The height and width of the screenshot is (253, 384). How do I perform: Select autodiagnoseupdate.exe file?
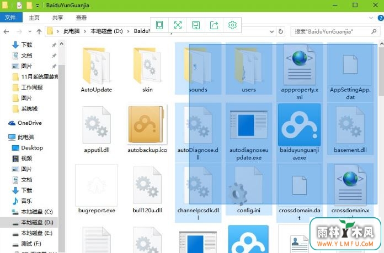pyautogui.click(x=249, y=132)
